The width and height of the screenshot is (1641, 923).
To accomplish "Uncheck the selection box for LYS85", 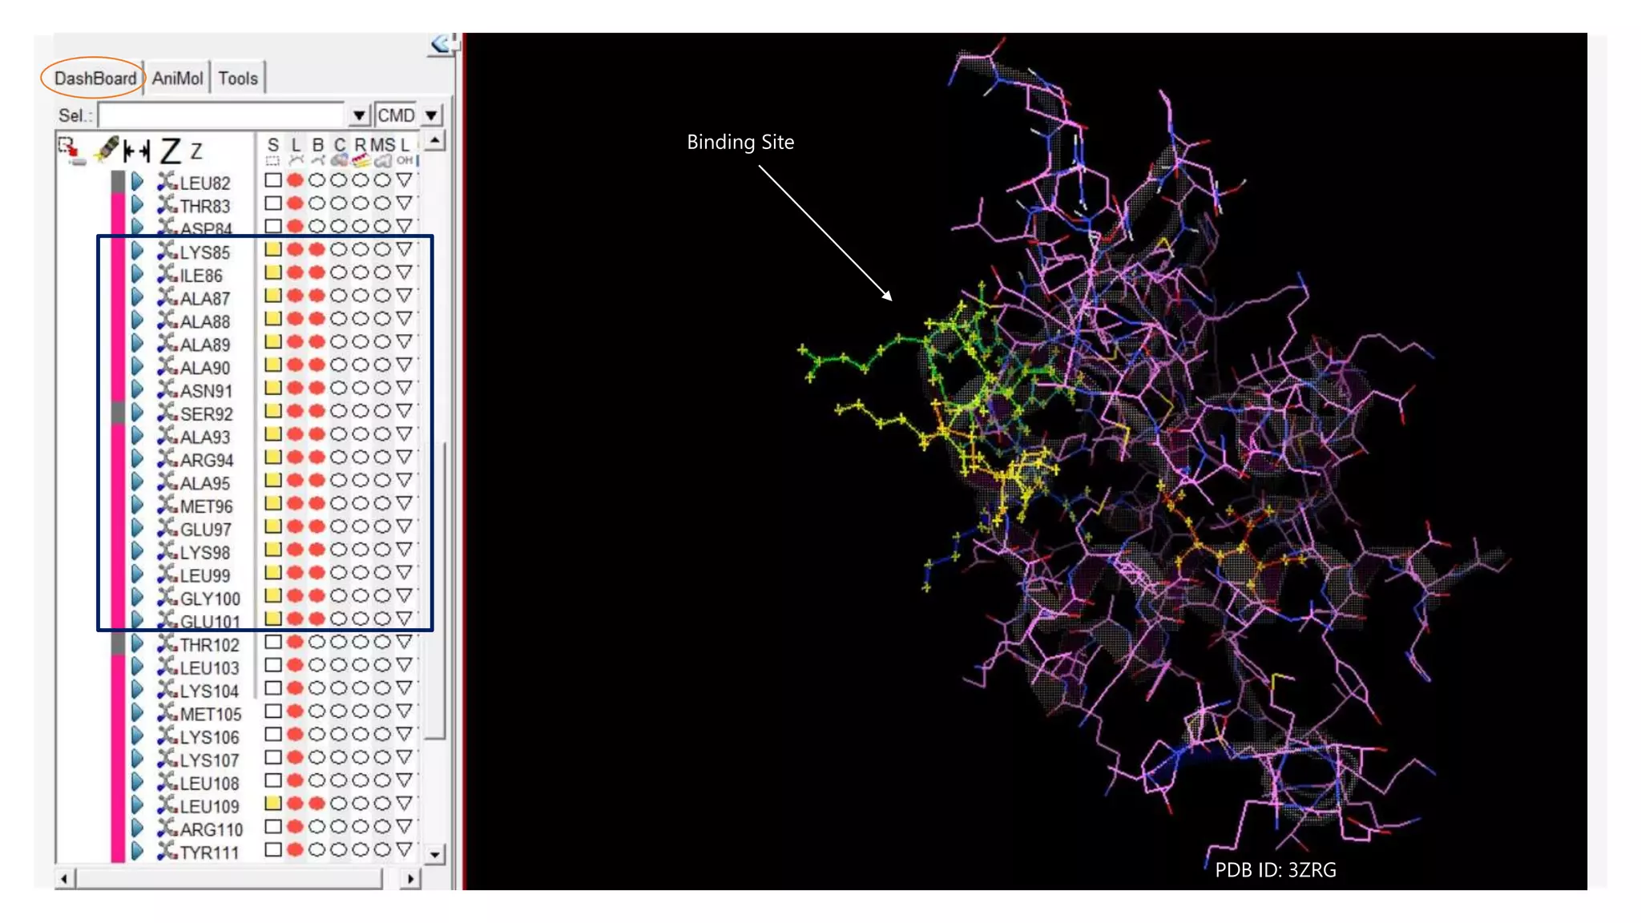I will [272, 249].
